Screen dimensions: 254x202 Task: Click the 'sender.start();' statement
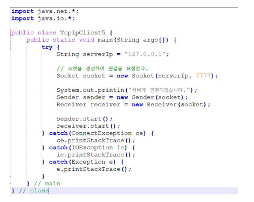pos(85,119)
